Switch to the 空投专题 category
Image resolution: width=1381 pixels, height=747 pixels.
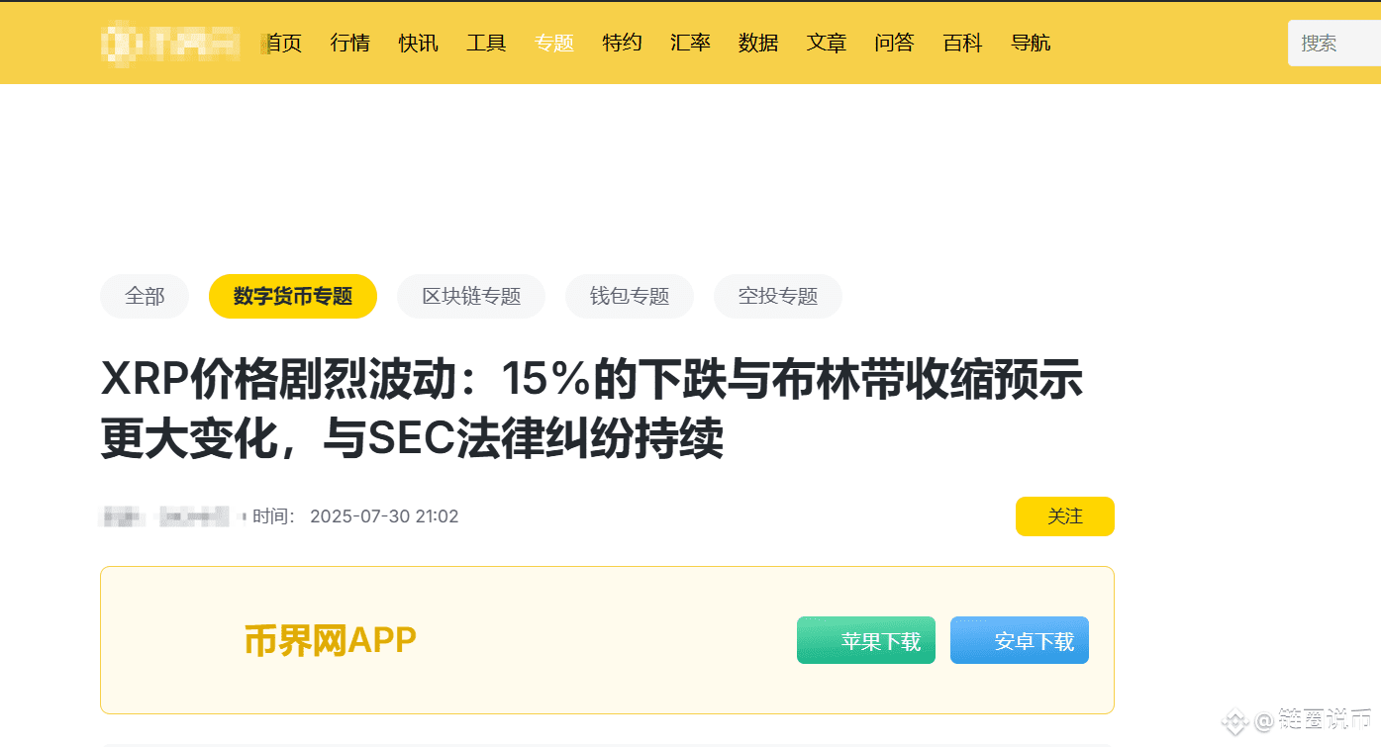[778, 296]
